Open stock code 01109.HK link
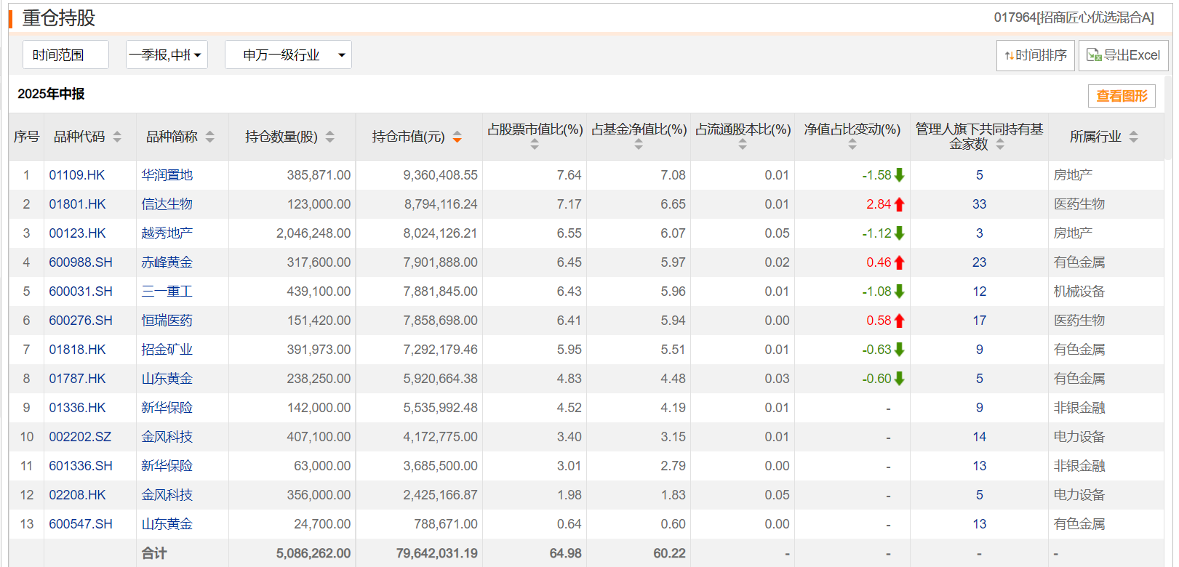Image resolution: width=1179 pixels, height=567 pixels. (77, 175)
